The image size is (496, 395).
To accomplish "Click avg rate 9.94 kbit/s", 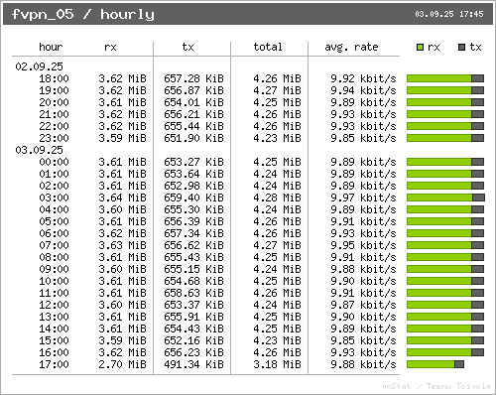I will coord(363,90).
